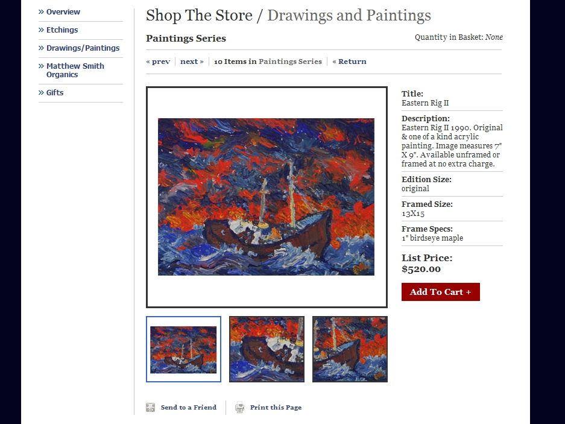Return to the series listing
Screen dimensions: 565x424
click(x=349, y=62)
